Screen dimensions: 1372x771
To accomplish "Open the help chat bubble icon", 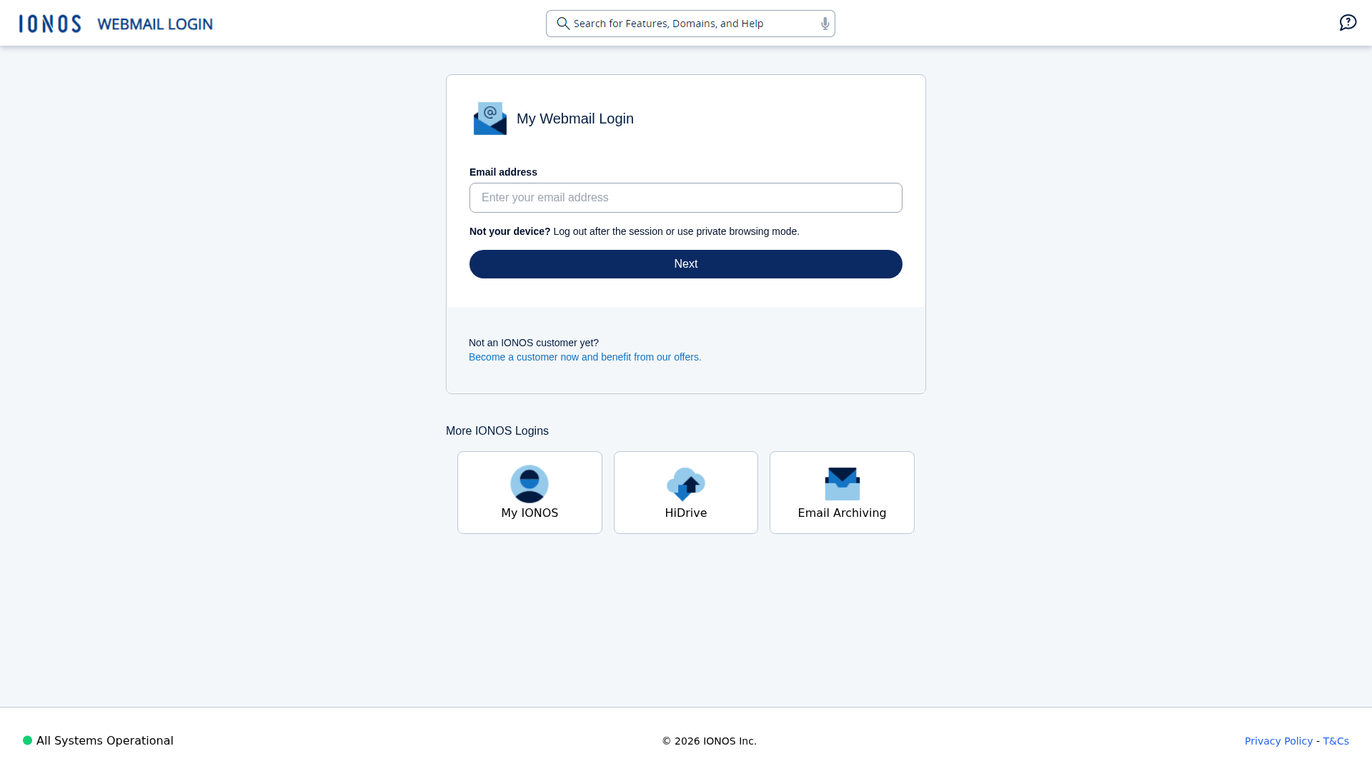I will 1348,23.
